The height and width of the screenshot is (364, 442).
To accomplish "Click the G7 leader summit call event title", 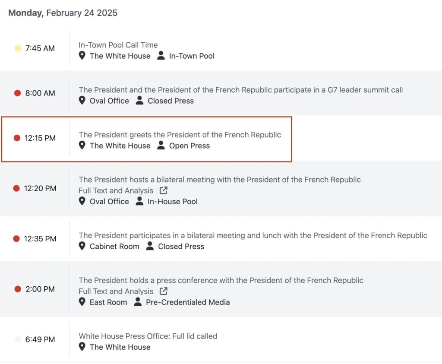I will [x=241, y=90].
